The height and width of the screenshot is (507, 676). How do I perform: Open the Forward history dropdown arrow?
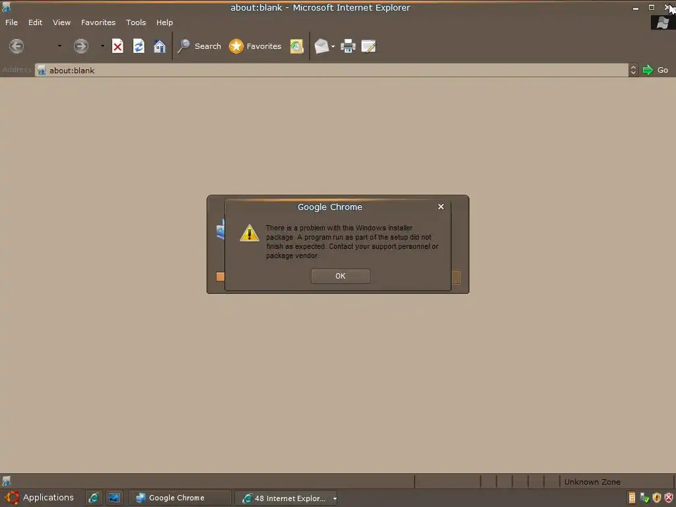coord(102,46)
